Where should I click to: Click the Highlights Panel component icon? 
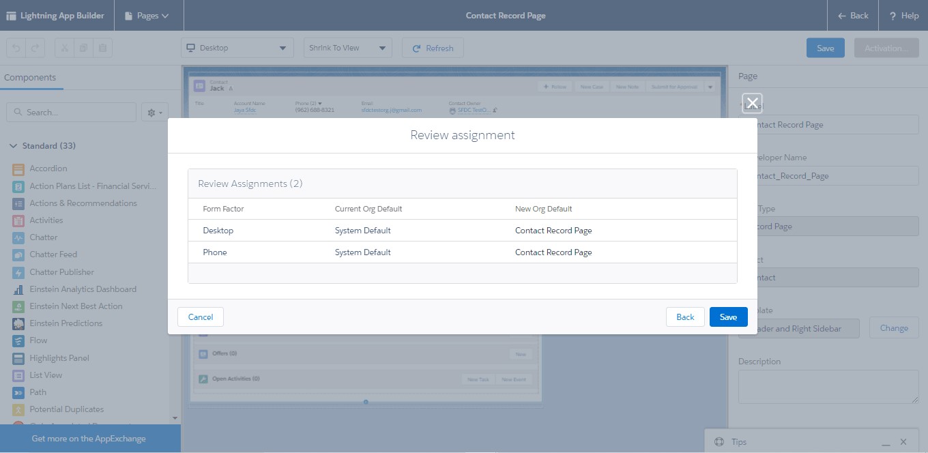(17, 357)
